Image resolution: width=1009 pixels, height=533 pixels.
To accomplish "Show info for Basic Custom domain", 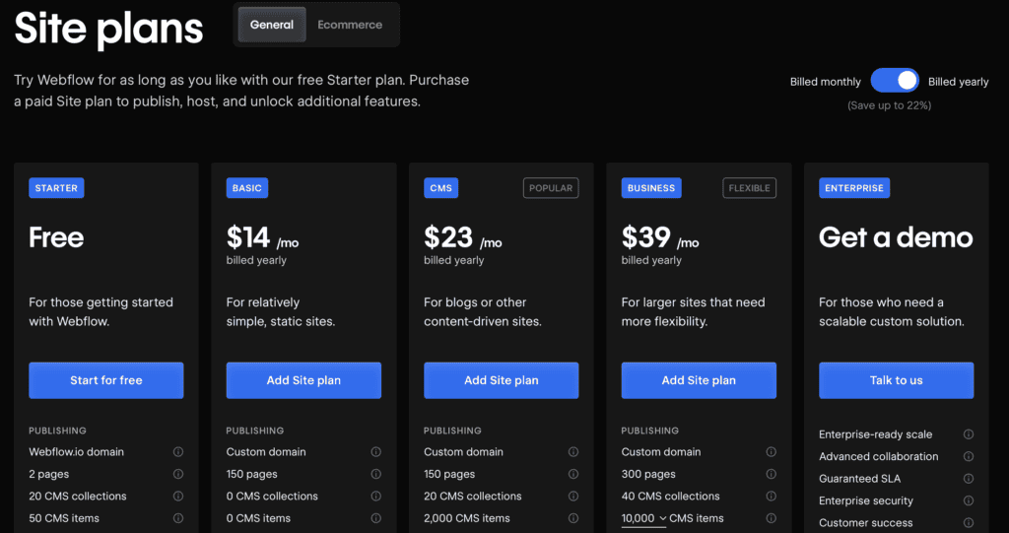I will (375, 452).
